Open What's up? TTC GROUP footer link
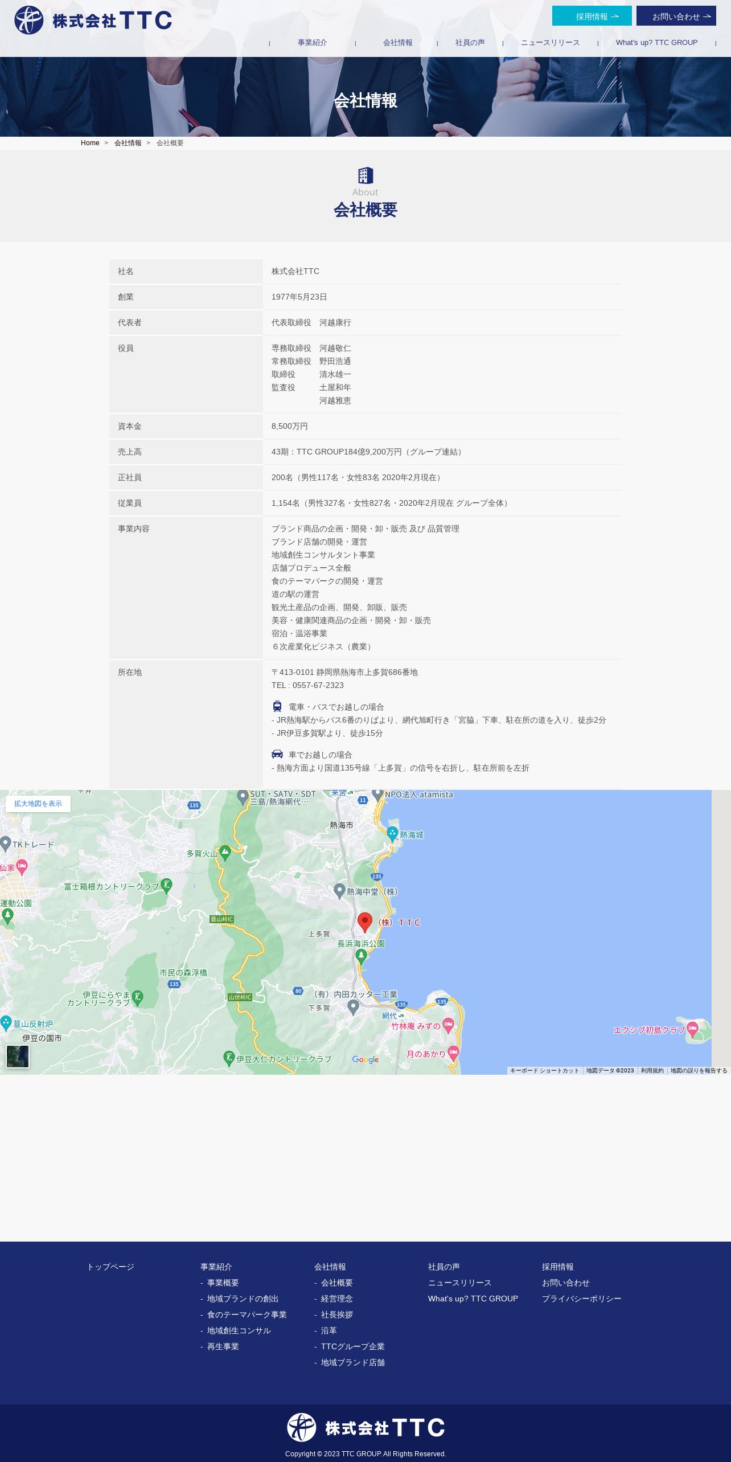The width and height of the screenshot is (731, 1462). [473, 1299]
